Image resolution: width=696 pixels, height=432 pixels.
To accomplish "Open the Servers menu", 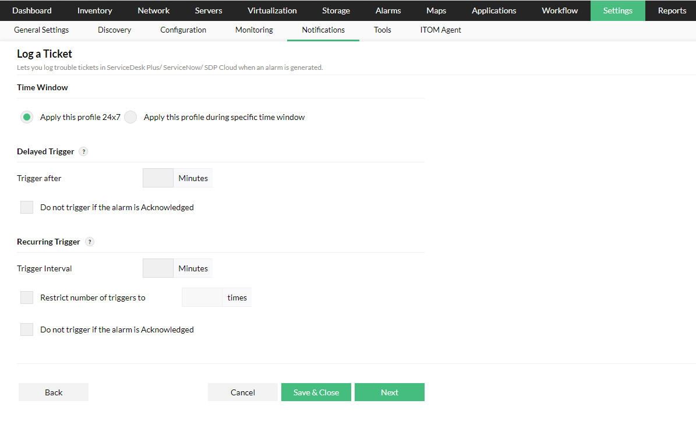I will 209,10.
